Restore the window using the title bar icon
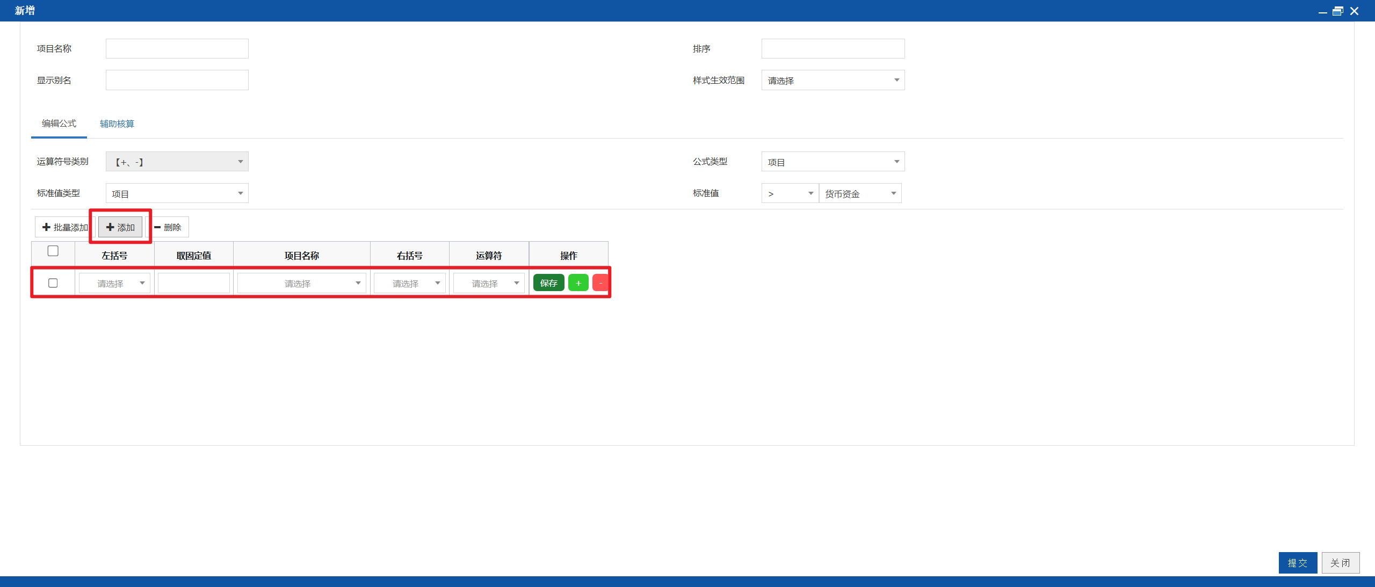The image size is (1375, 587). point(1338,11)
